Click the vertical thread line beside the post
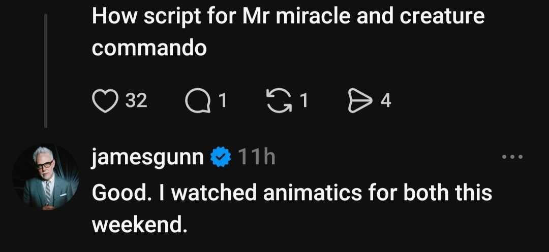549x252 pixels. pyautogui.click(x=46, y=71)
